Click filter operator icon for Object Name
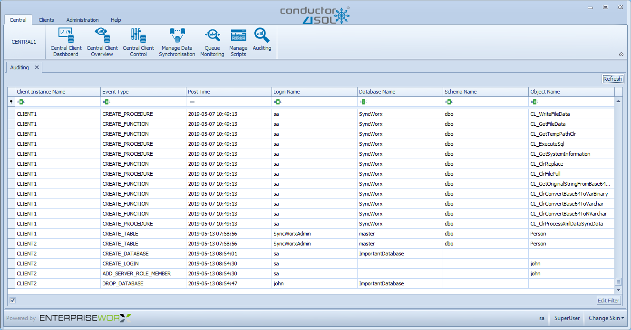The height and width of the screenshot is (330, 631). tap(534, 102)
